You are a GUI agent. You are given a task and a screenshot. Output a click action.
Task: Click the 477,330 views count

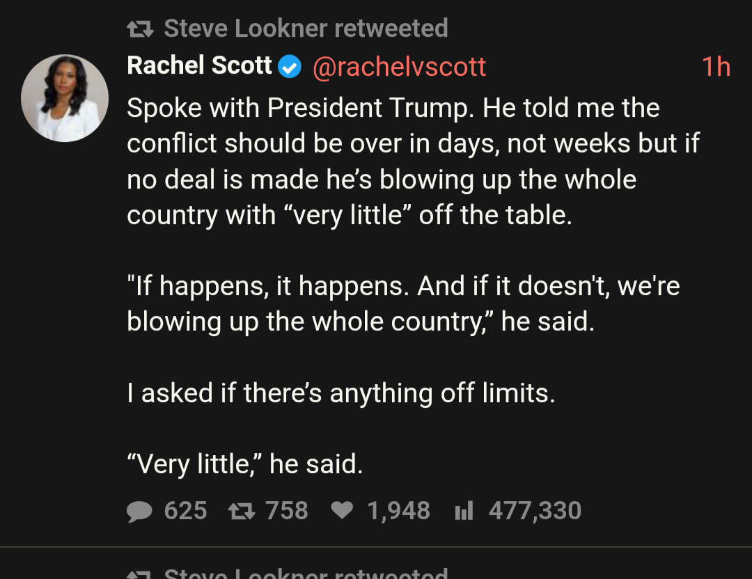point(535,511)
